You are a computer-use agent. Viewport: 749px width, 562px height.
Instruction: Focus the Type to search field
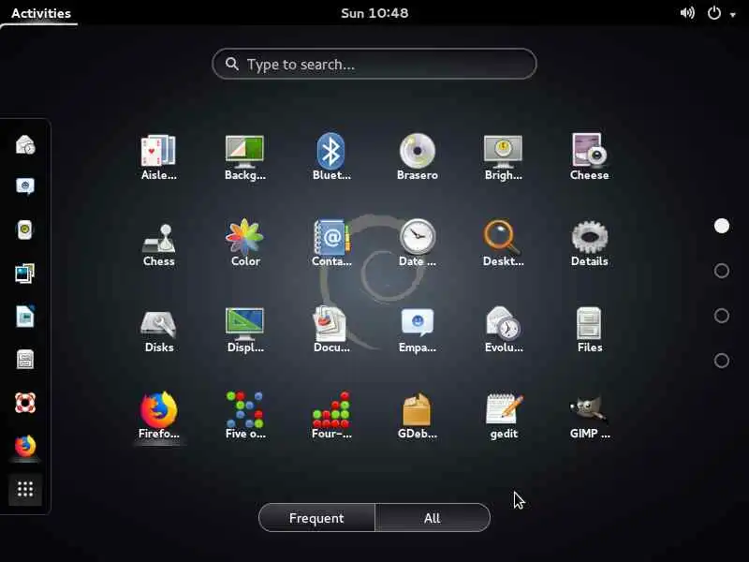click(374, 64)
